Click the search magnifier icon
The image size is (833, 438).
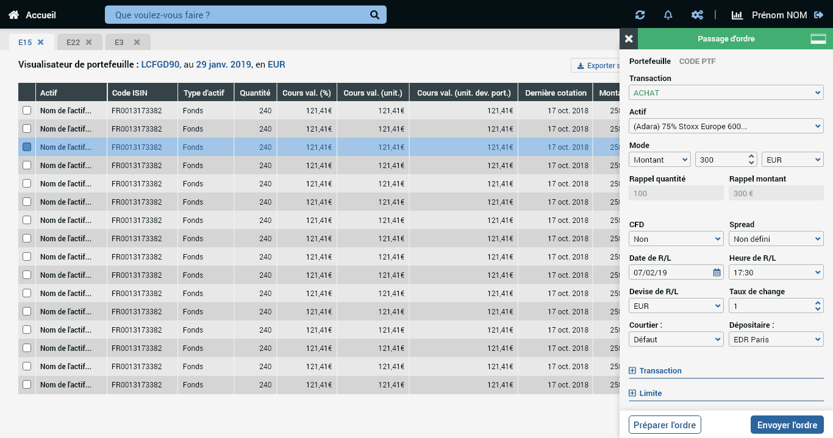point(375,15)
